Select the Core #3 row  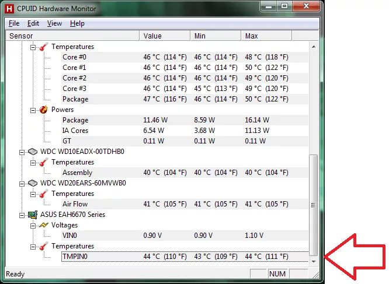tap(185, 89)
